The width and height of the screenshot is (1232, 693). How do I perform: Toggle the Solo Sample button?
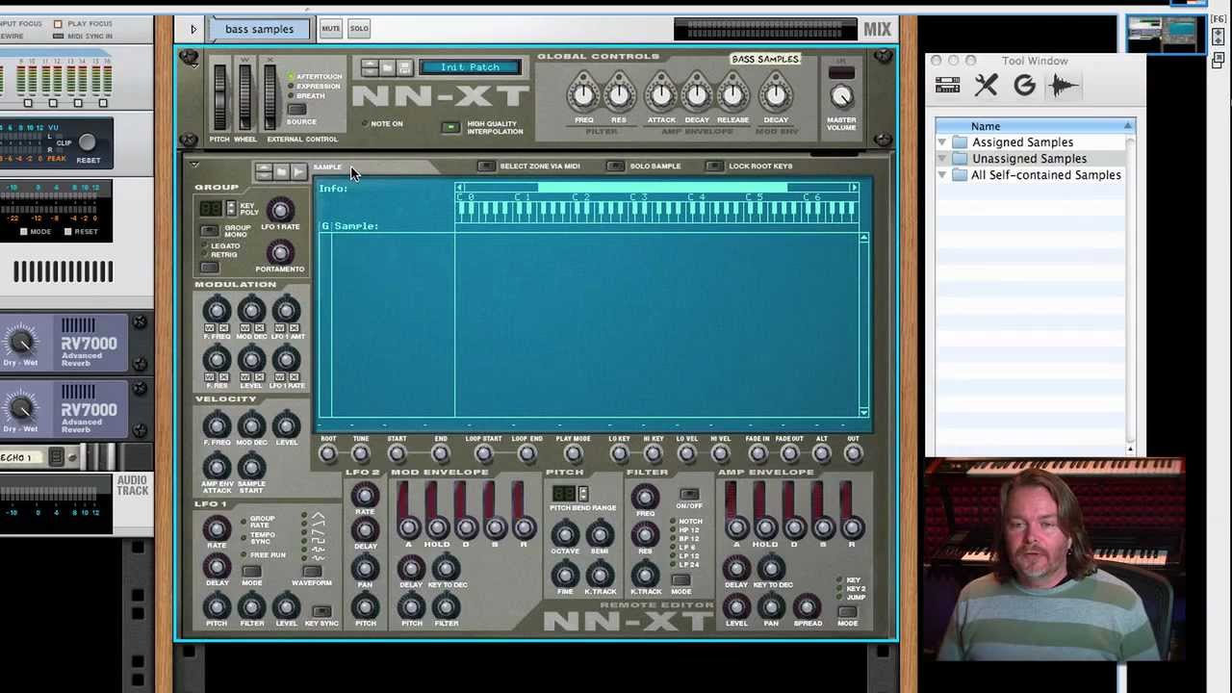[x=616, y=167]
